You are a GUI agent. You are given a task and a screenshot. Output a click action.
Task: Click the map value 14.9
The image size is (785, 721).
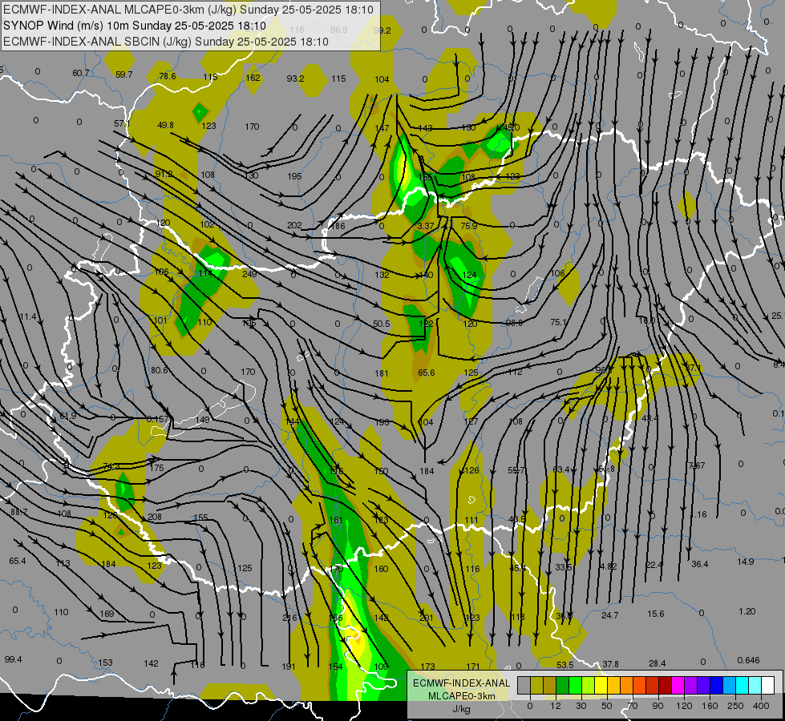[x=746, y=562]
